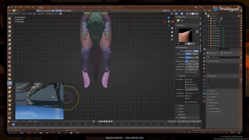Open the Object Data properties tab
Screen dimensions: 249x140
click(x=204, y=93)
